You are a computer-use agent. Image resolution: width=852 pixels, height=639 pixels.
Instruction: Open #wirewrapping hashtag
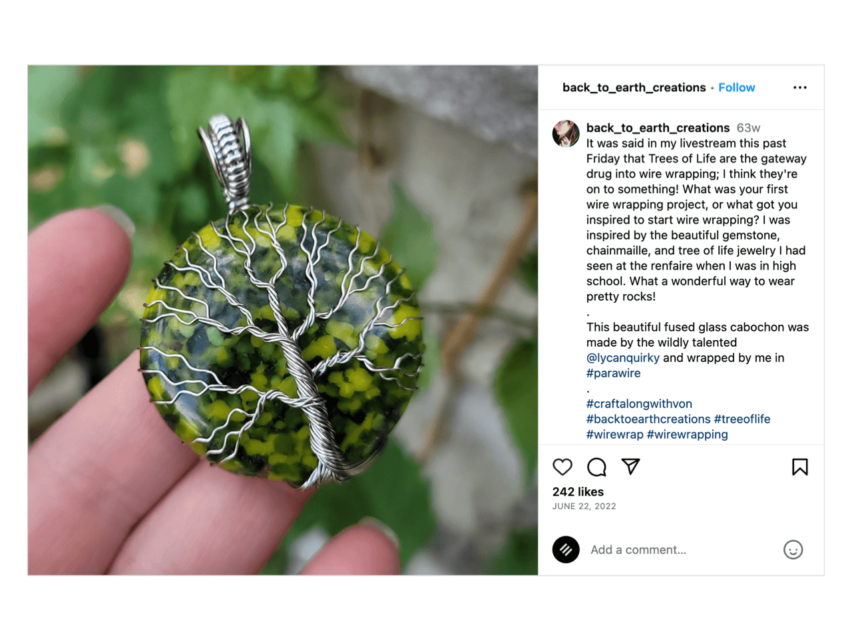coord(688,435)
